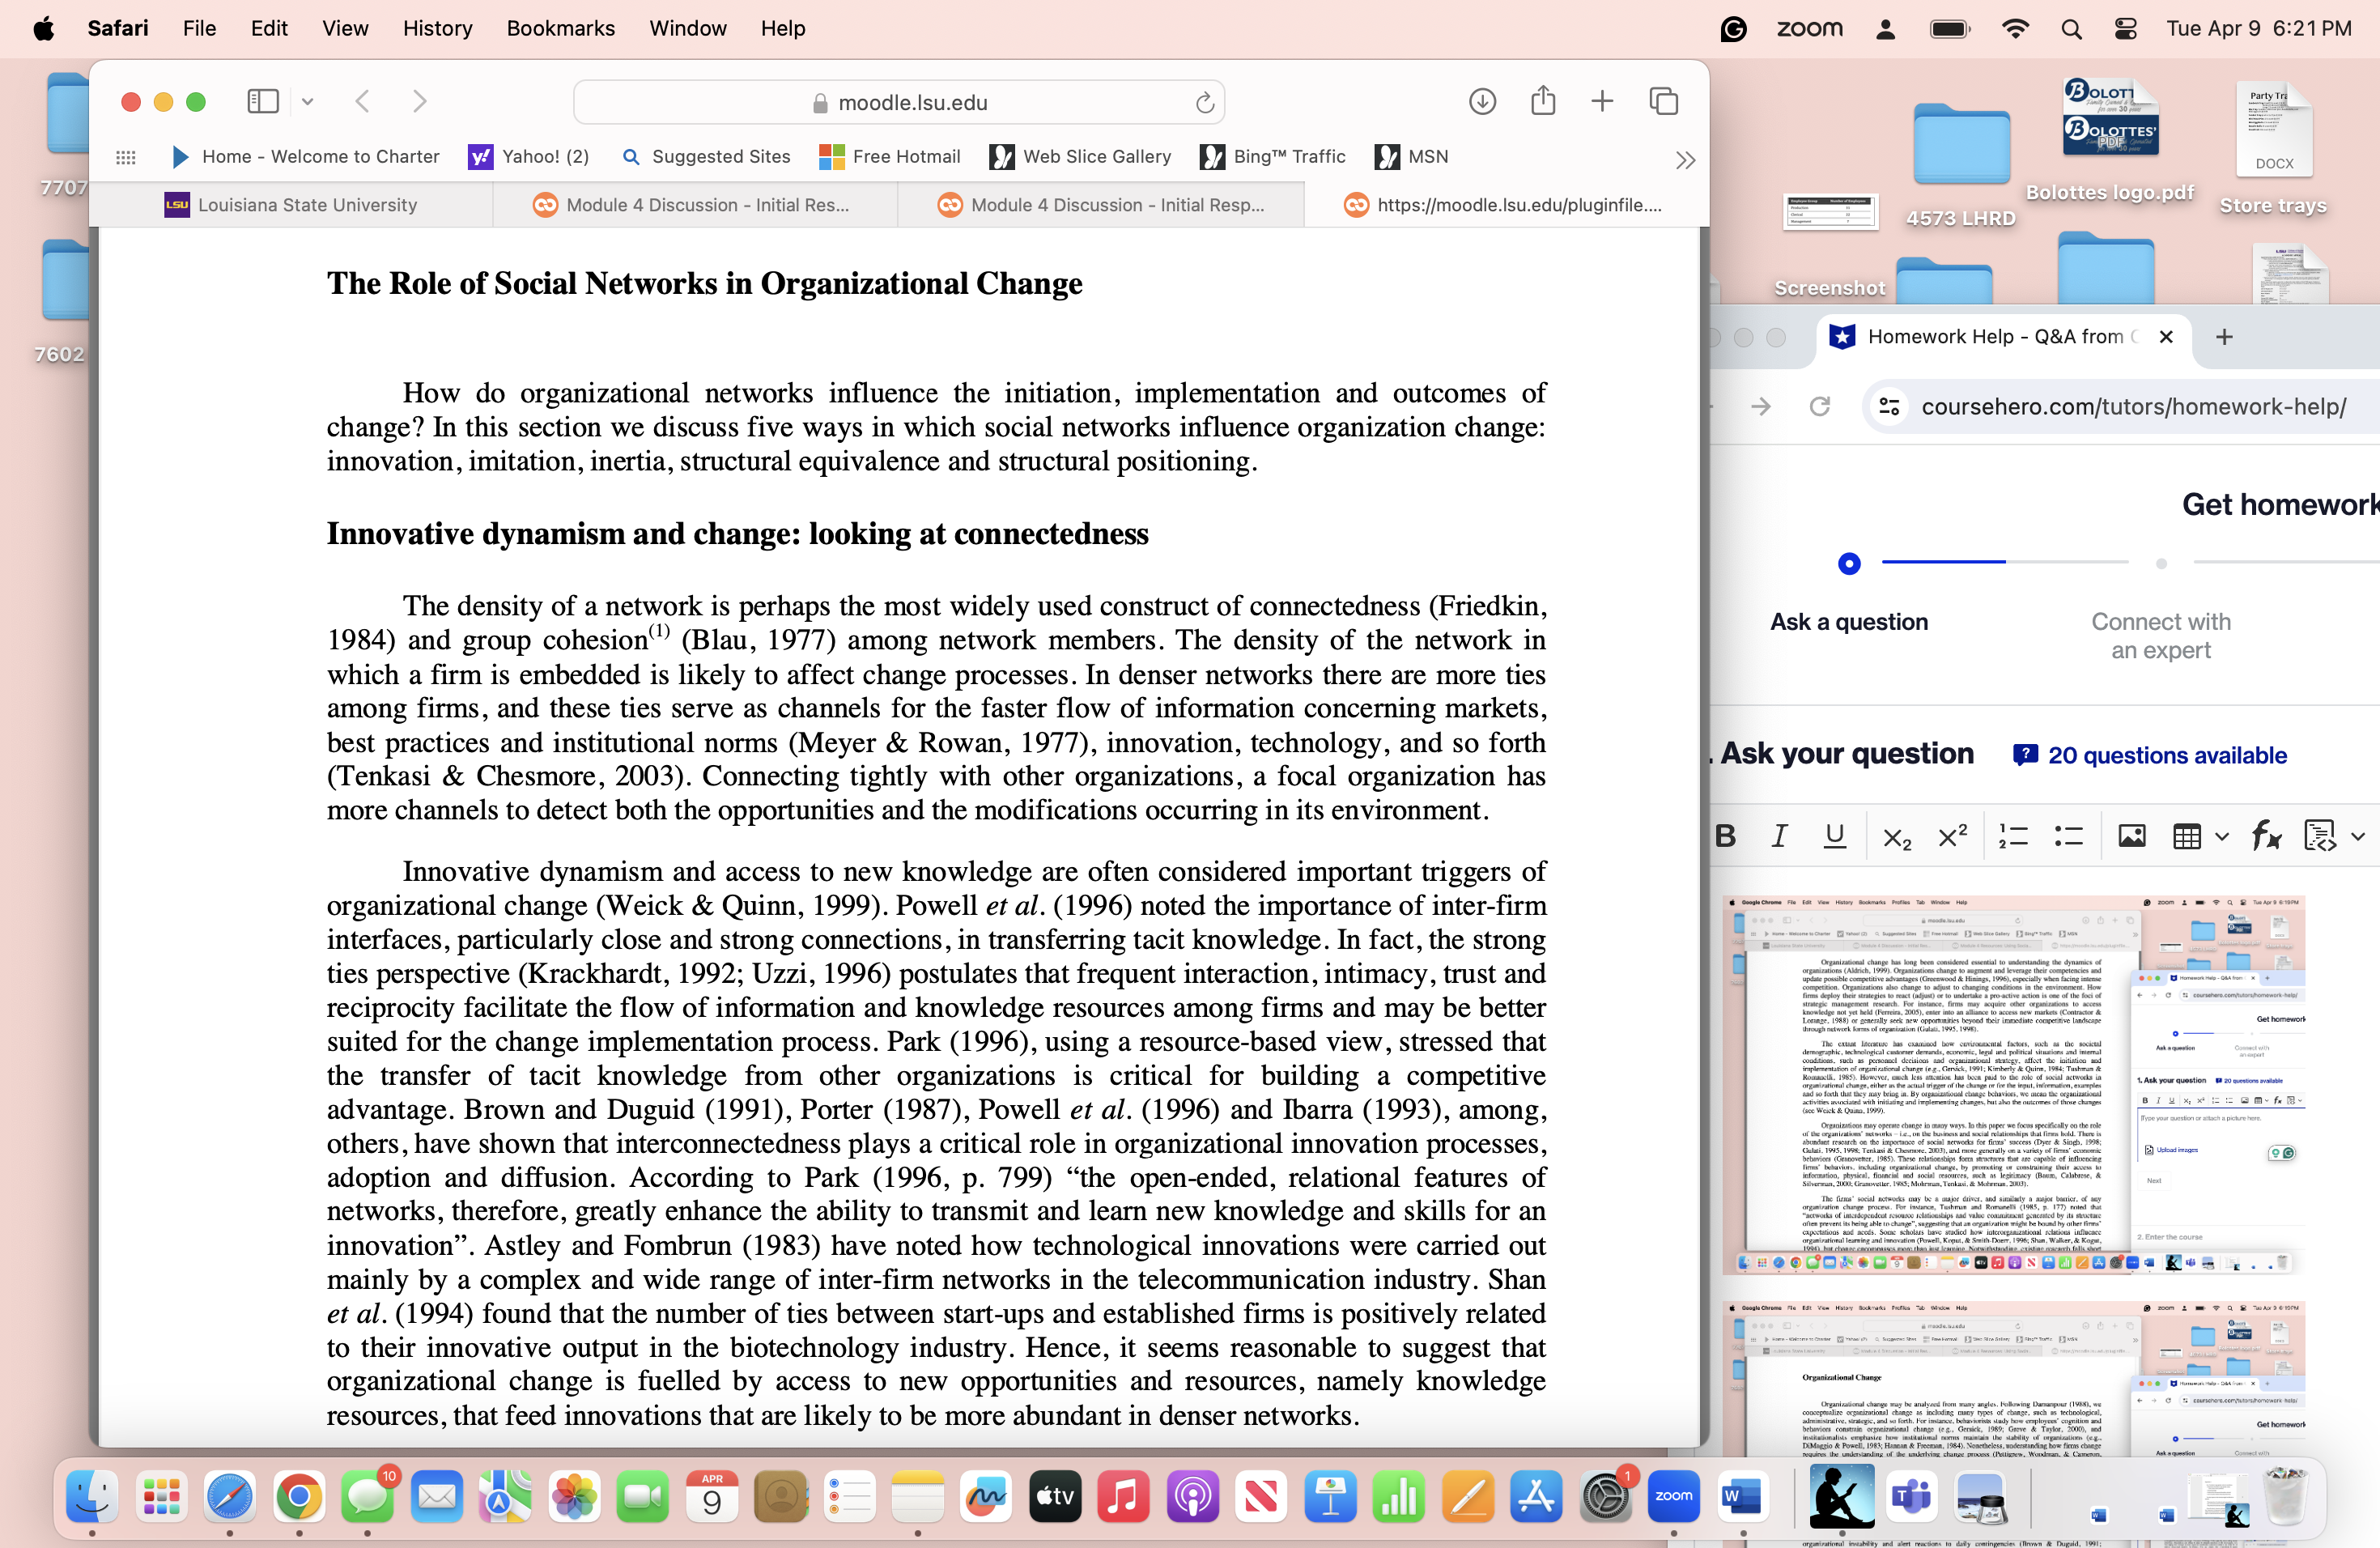Open the Free Hotmail bookmark

pyautogui.click(x=889, y=157)
